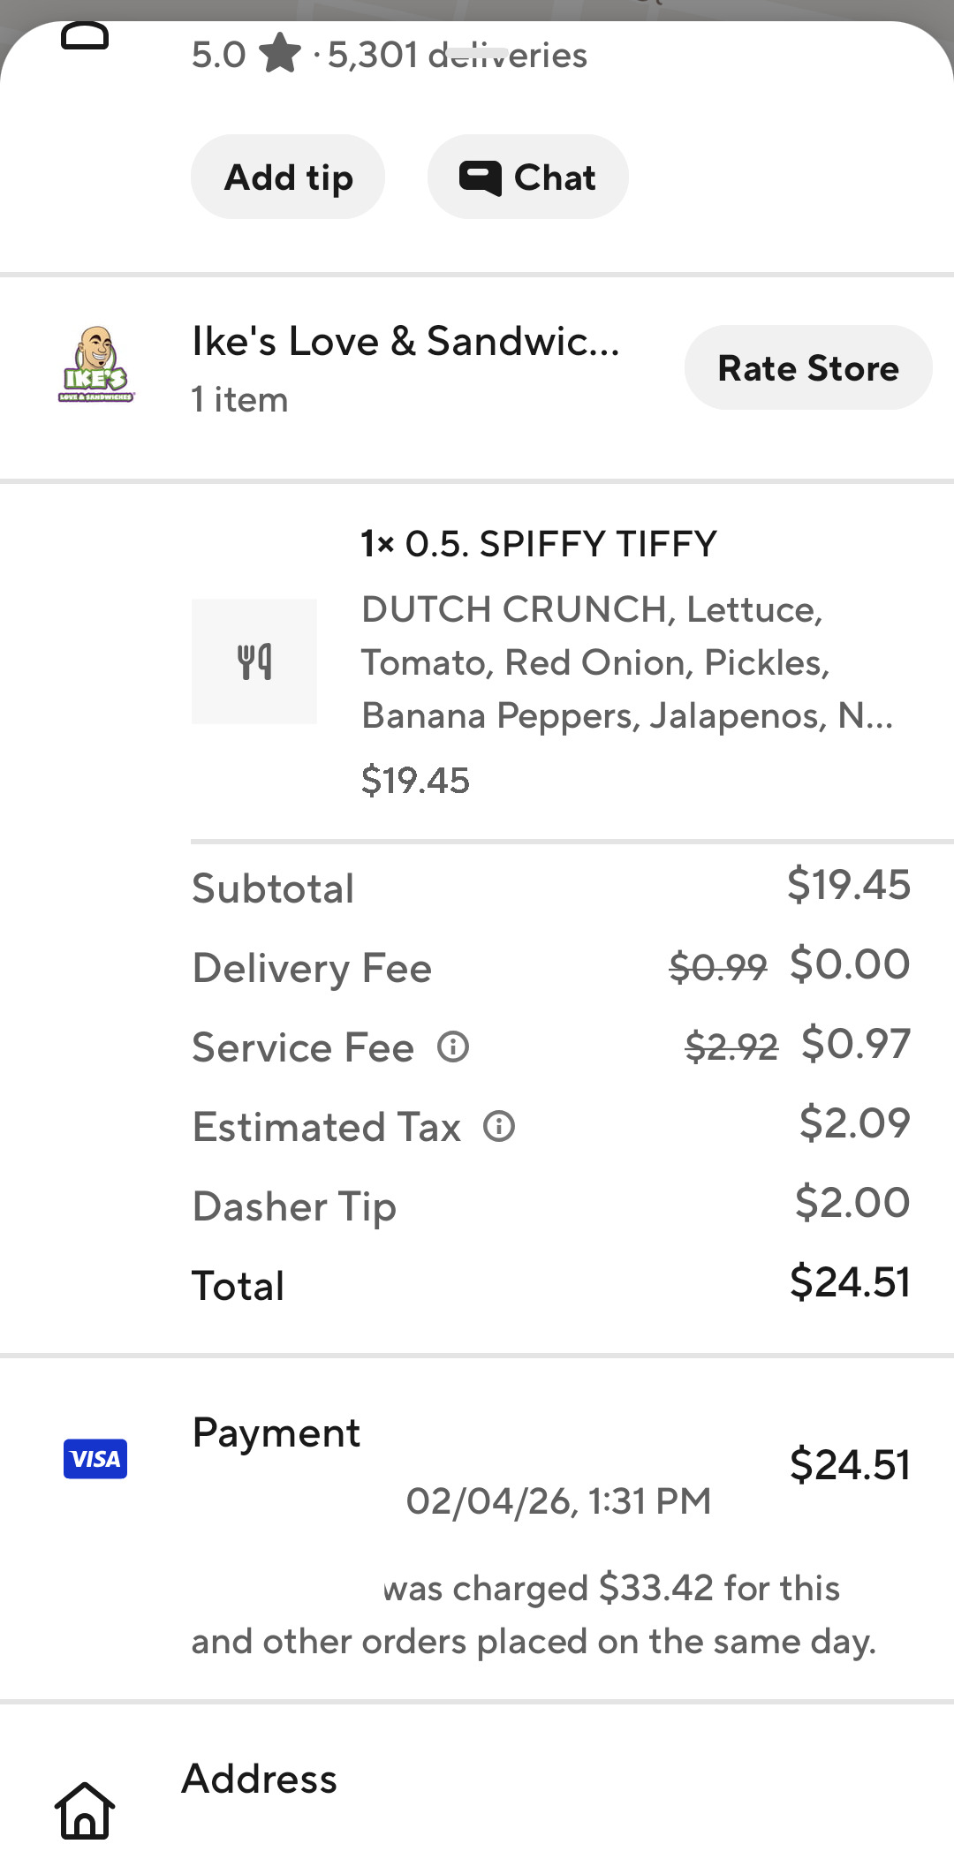Open Ike's Love & Sandwiches store name
The image size is (954, 1859).
coord(405,342)
